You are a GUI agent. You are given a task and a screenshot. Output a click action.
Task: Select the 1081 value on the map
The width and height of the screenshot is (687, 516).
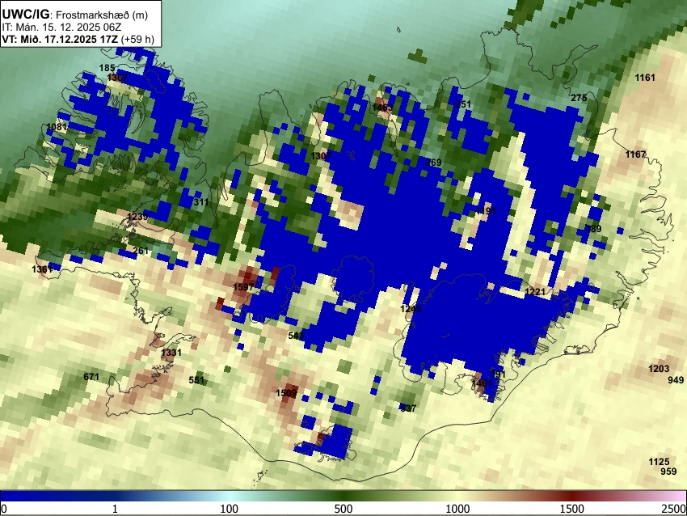pyautogui.click(x=57, y=127)
